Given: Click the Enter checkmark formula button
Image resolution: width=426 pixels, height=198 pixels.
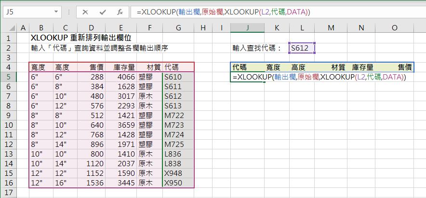Looking at the screenshot, I should pos(103,12).
